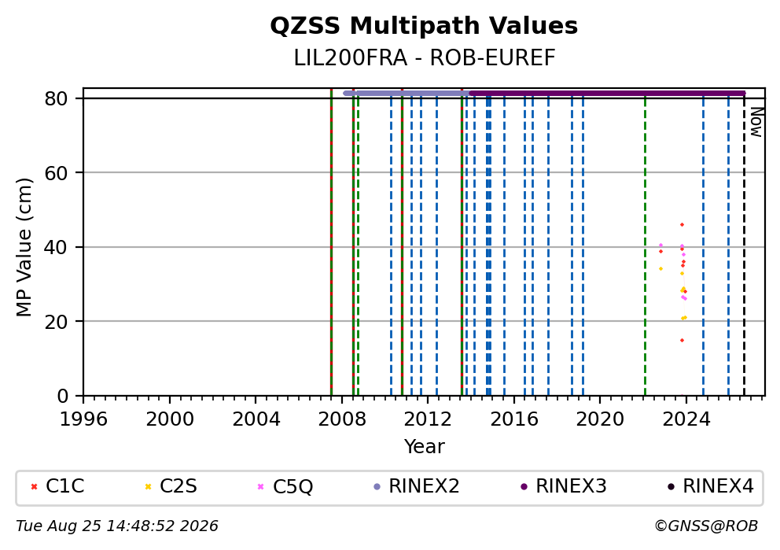Click the x-axis tick label 2016
Viewport: 780px width, 550px height.
(x=514, y=419)
